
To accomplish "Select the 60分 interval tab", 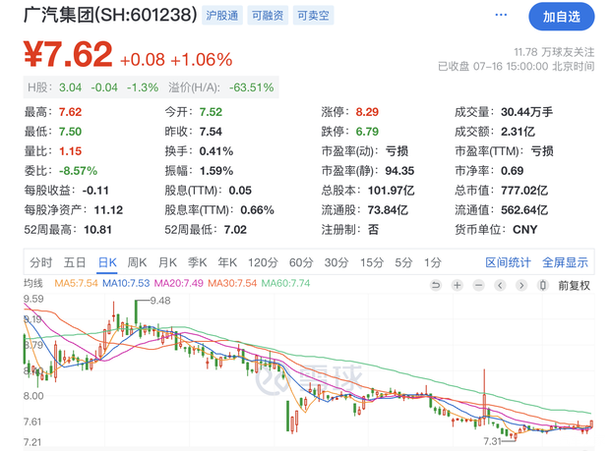I will [x=300, y=262].
